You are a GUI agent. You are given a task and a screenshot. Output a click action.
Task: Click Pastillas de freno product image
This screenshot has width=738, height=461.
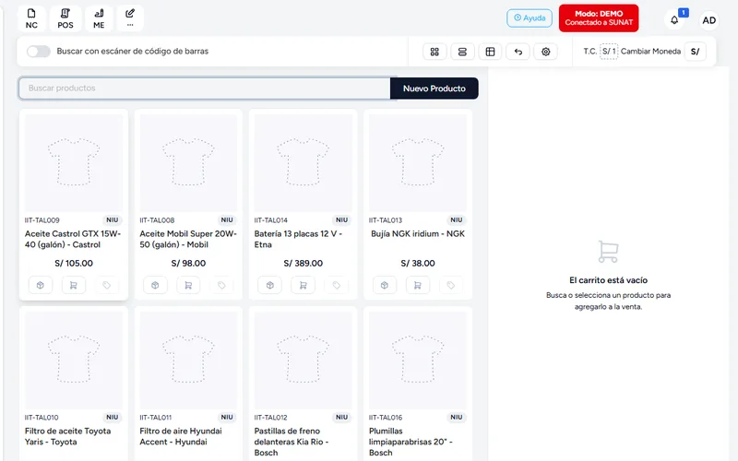(304, 361)
